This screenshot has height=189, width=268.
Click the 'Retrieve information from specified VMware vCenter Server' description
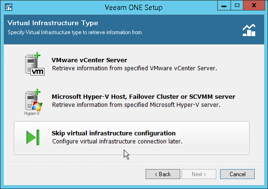135,68
